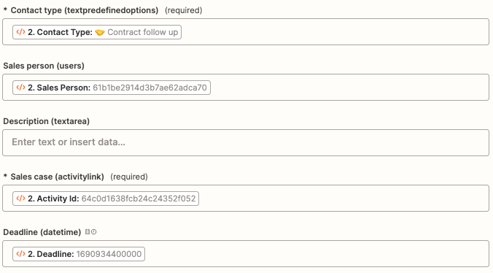
Task: Select the Activity Id data pill
Action: (x=106, y=199)
